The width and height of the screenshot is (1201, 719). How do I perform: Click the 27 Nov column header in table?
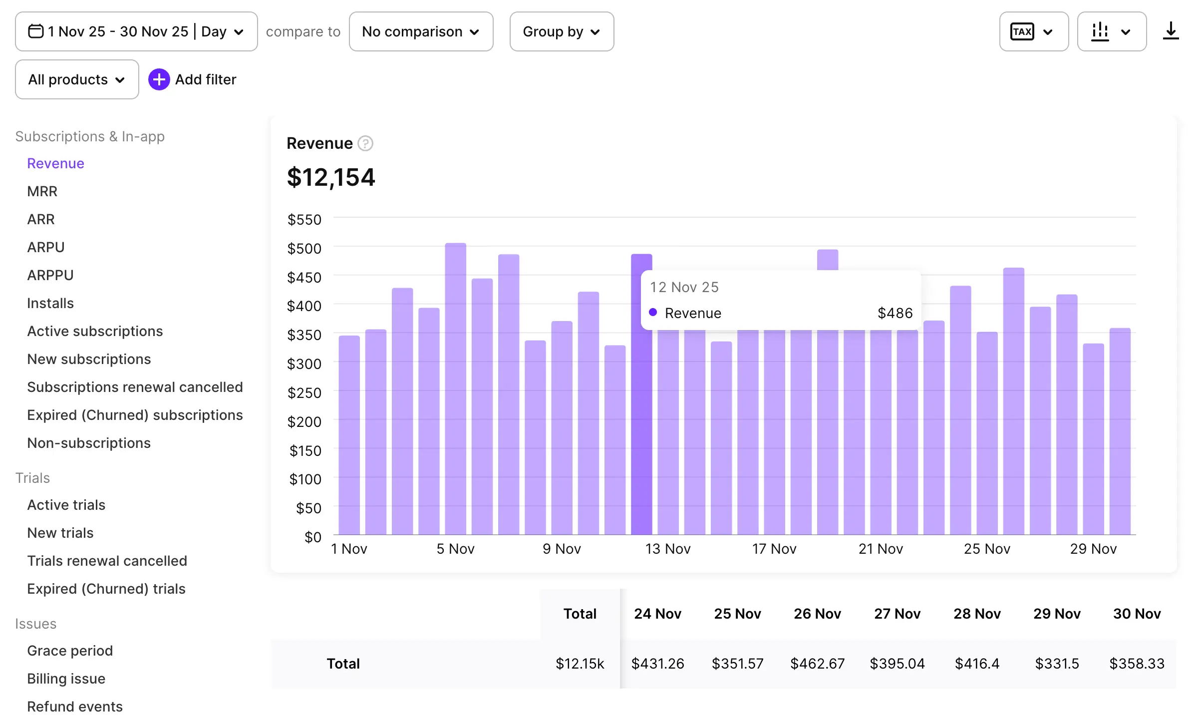[x=897, y=613]
